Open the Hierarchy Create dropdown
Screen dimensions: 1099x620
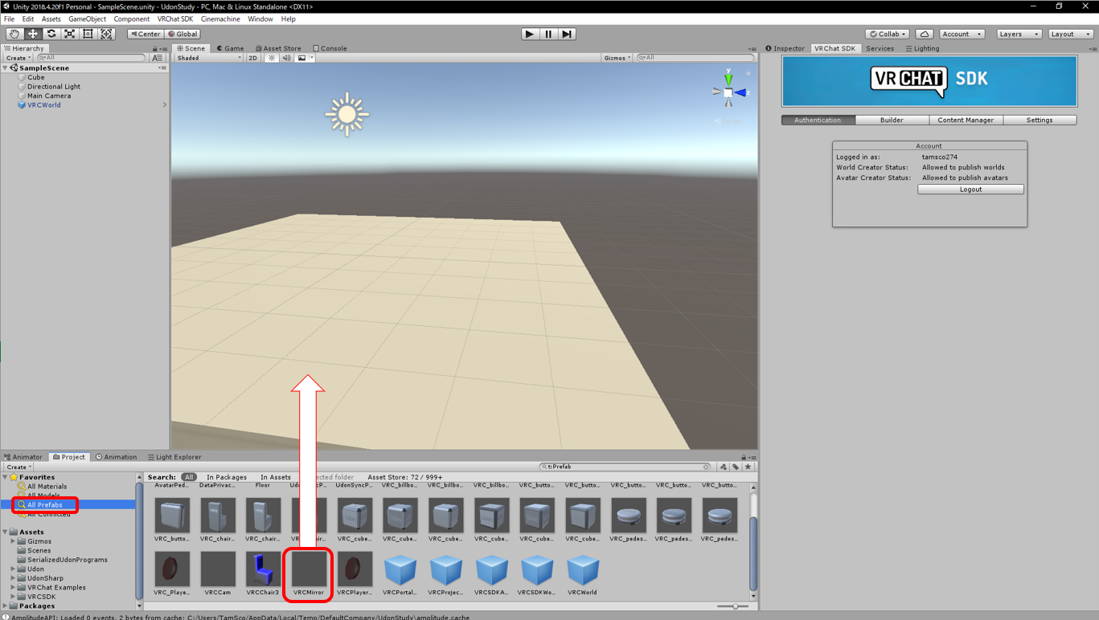point(18,58)
